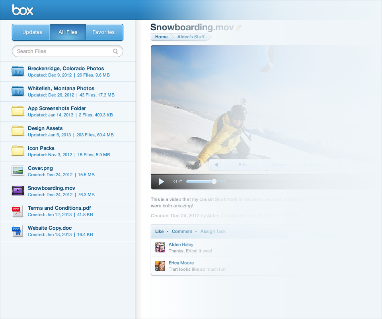Click the Box logo in header
The height and width of the screenshot is (319, 382).
point(23,10)
